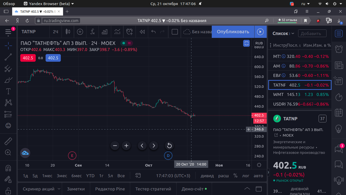The image size is (346, 195).
Task: Zoom in the chart with plus button
Action: 126,146
